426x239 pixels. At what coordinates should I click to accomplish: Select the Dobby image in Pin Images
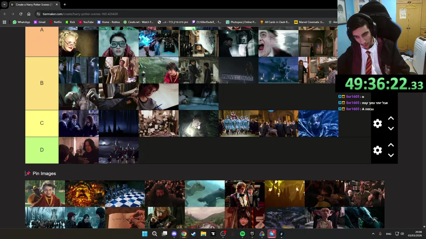[x=324, y=217]
